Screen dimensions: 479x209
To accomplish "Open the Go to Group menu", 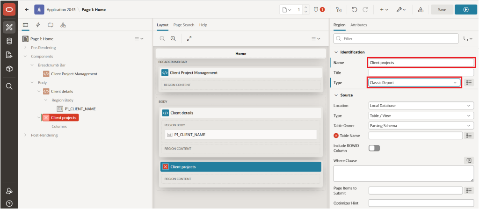I will pos(468,39).
